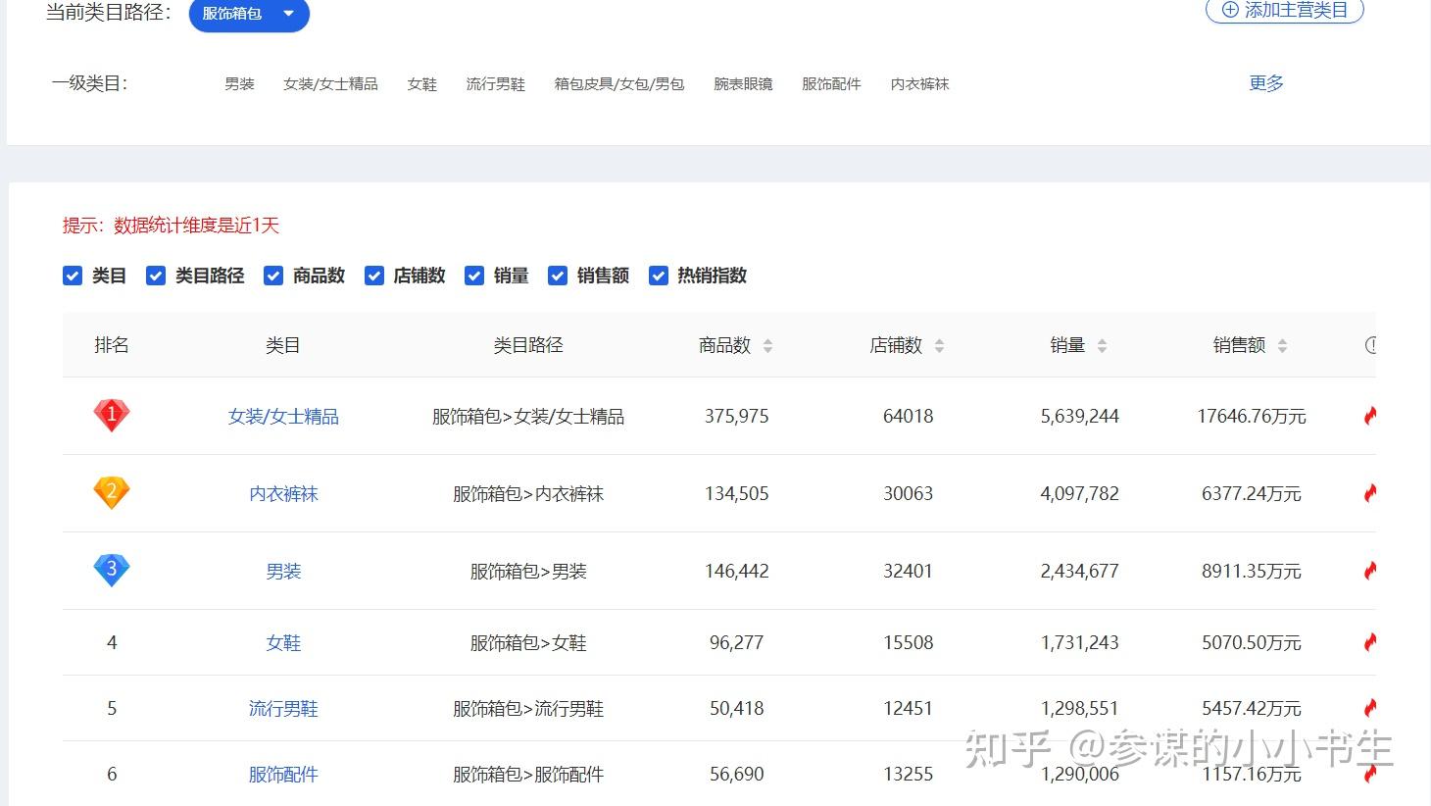Click the plus icon in 添加主营类目
The width and height of the screenshot is (1431, 806).
click(x=1230, y=10)
